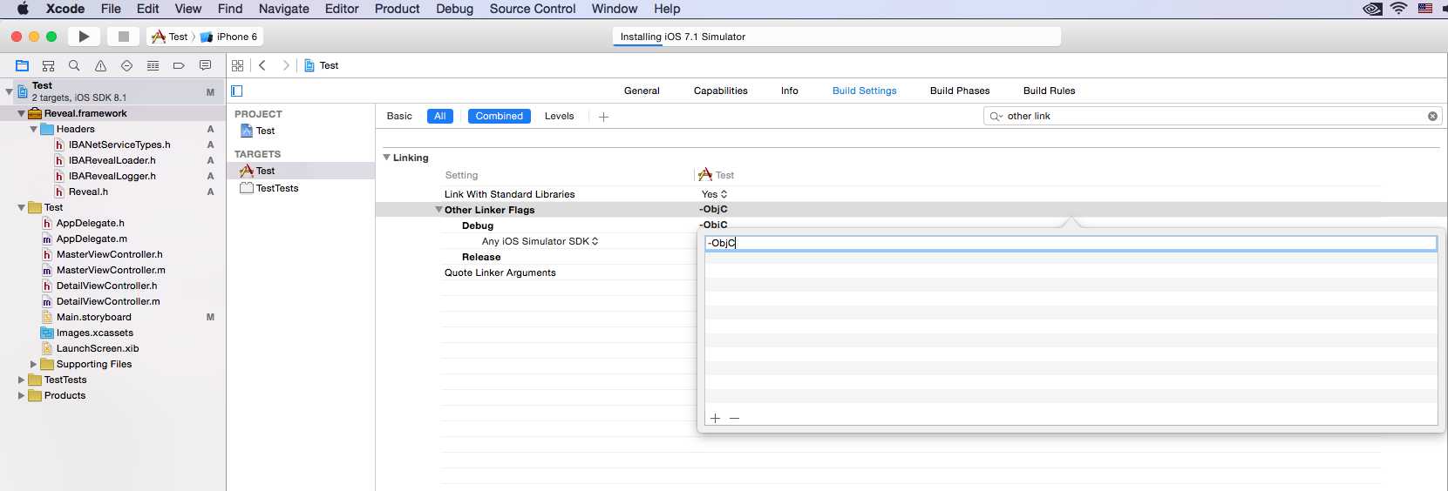
Task: Open the Symbol navigator
Action: coord(48,65)
